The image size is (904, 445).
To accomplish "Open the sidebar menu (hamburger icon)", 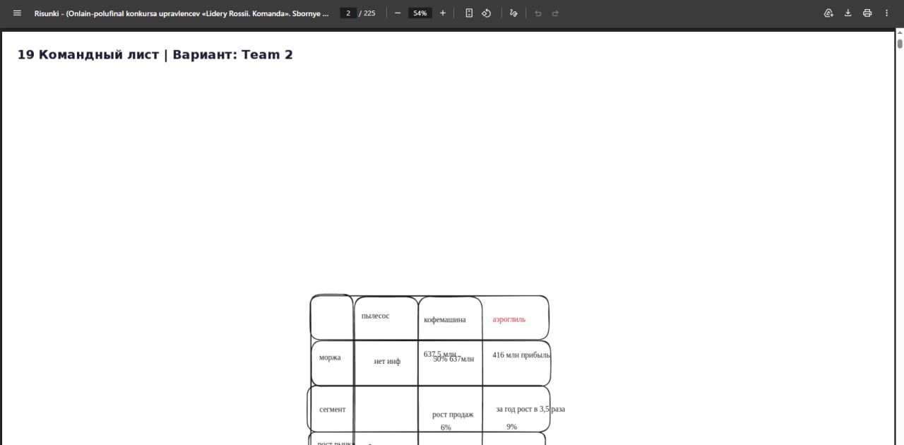I will point(17,13).
